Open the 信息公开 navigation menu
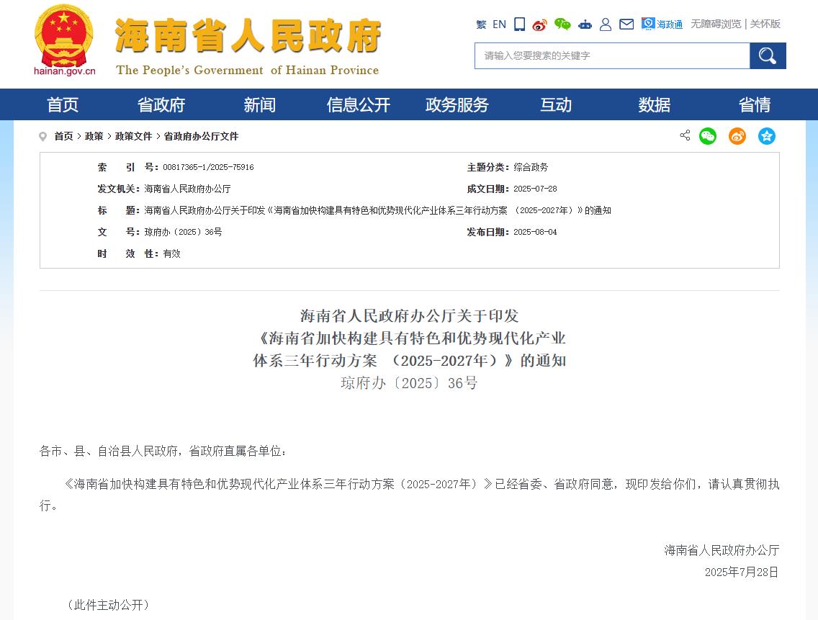 click(358, 105)
